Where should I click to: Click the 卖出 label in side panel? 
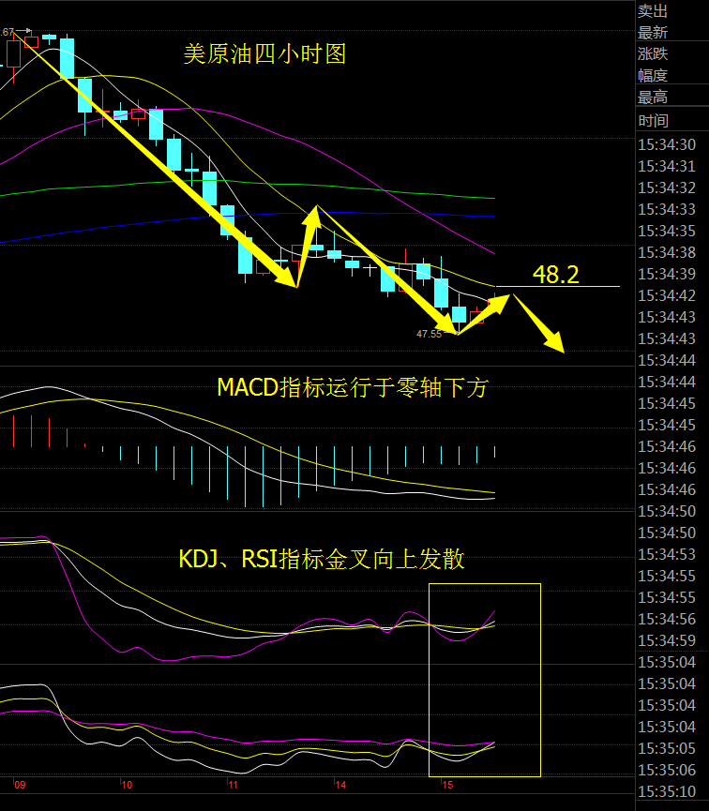(x=653, y=11)
